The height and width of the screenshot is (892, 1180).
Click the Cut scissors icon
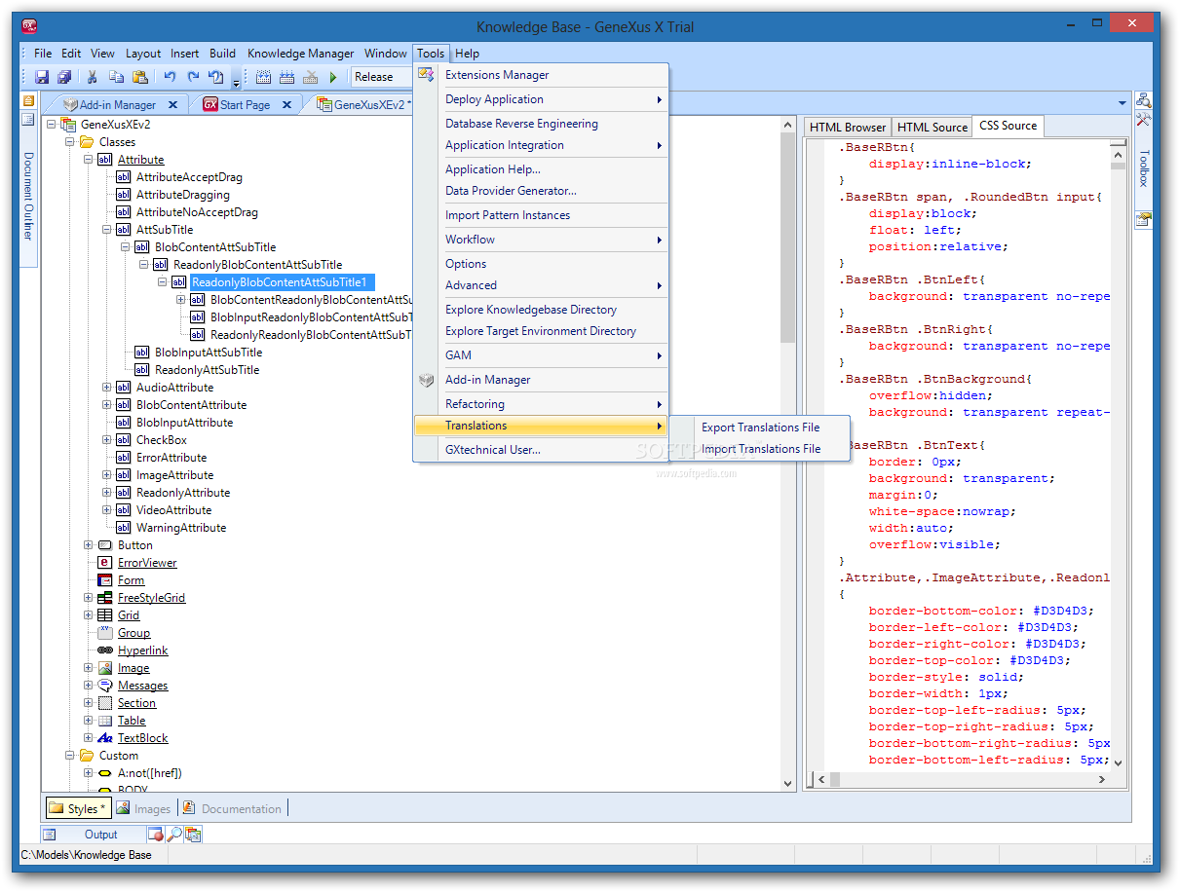[x=93, y=77]
